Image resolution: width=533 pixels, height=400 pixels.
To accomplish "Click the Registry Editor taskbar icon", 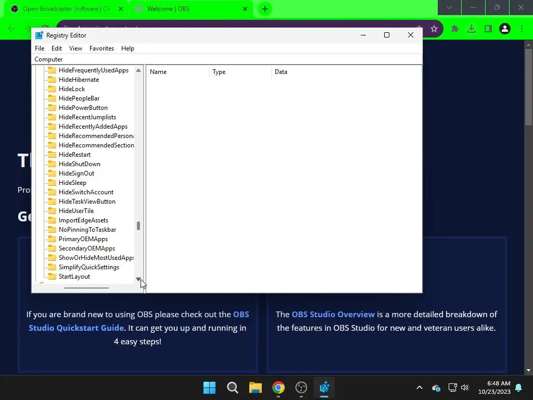I will (x=324, y=387).
